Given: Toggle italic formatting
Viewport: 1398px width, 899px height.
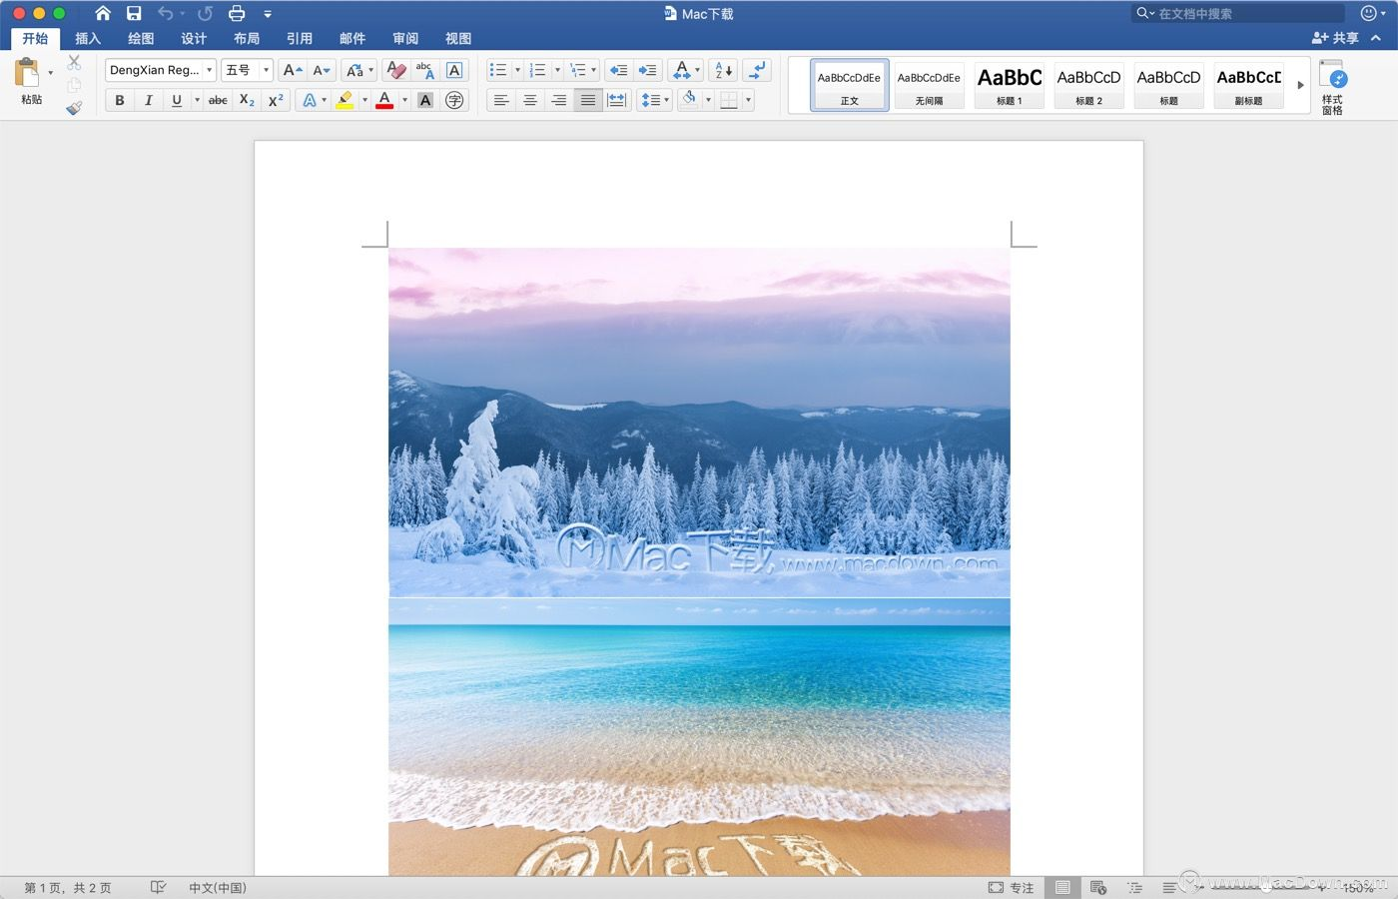Looking at the screenshot, I should (x=149, y=100).
